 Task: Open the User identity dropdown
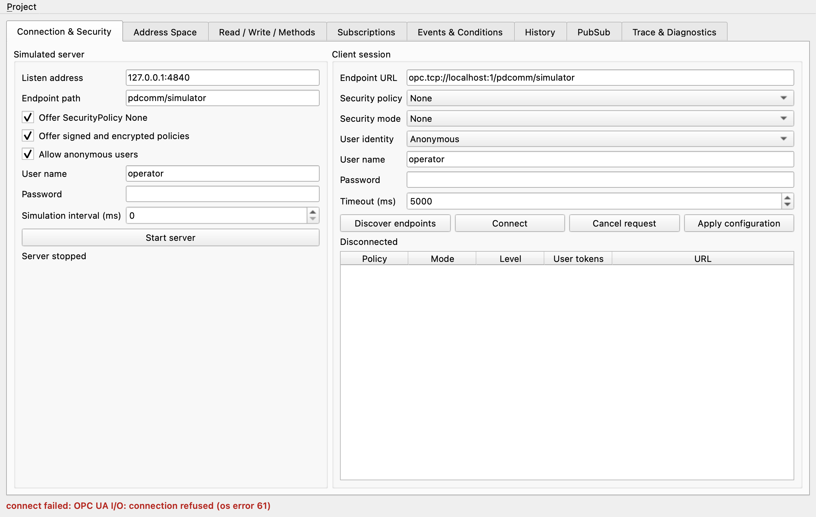(600, 139)
